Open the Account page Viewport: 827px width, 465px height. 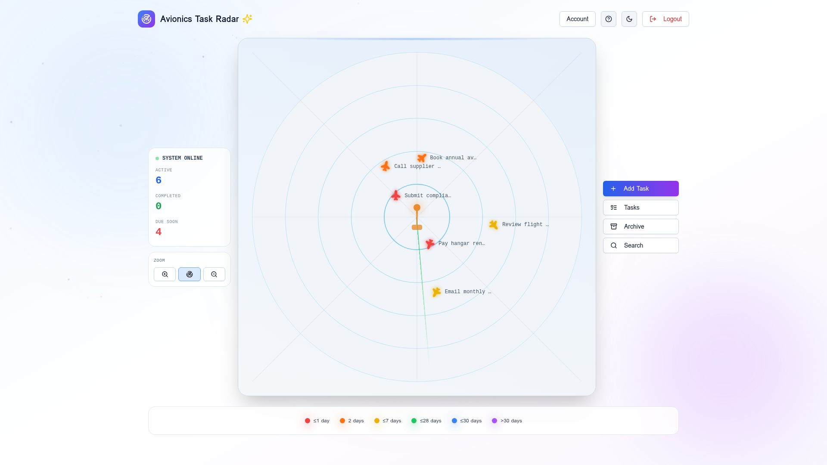(x=578, y=19)
